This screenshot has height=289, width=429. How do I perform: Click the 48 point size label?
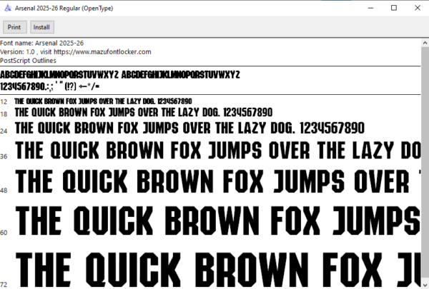pos(4,191)
